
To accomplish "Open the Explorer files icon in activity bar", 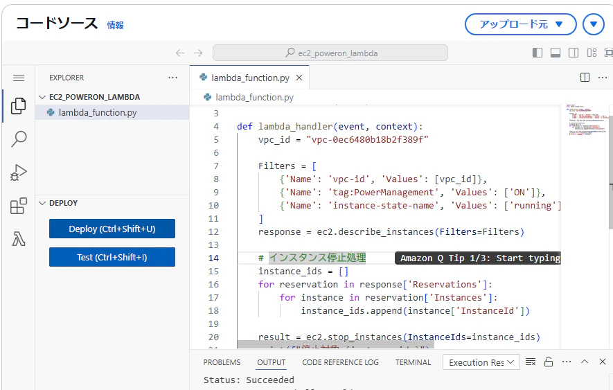I will [x=19, y=106].
